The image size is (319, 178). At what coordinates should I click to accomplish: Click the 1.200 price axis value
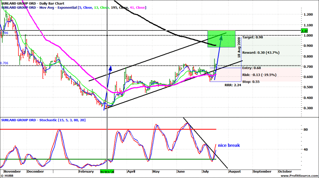coord(308,15)
